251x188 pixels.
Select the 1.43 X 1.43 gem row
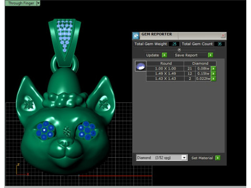(181, 79)
